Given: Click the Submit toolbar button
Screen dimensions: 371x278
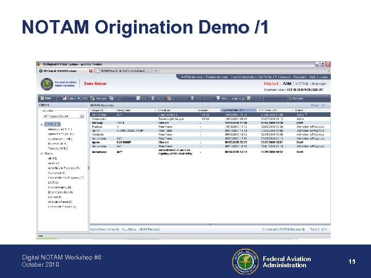Looking at the screenshot, I should tap(254, 98).
